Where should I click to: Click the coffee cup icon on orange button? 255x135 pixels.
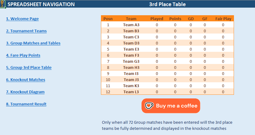pos(149,106)
